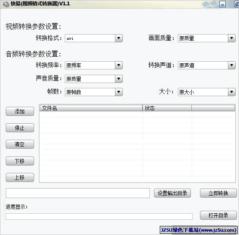Open the 大小 dropdown
This screenshot has width=239, height=235.
[232, 92]
